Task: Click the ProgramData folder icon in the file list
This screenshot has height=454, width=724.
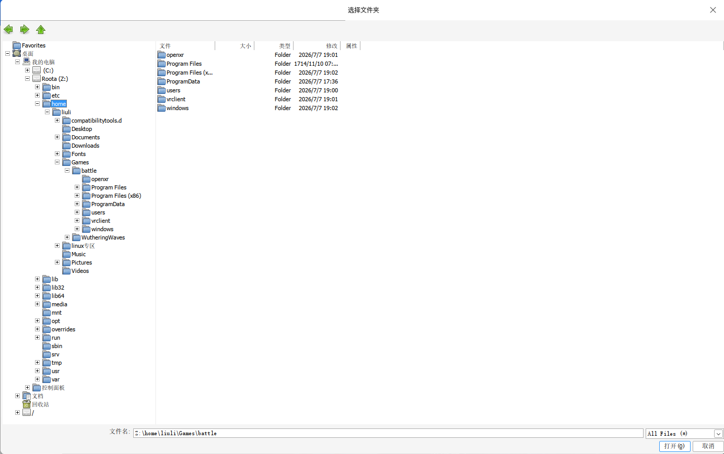Action: click(x=162, y=81)
